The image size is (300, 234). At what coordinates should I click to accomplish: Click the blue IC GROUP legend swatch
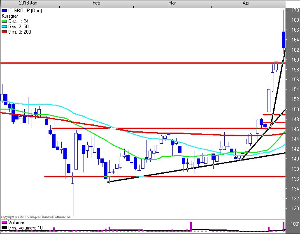4,10
